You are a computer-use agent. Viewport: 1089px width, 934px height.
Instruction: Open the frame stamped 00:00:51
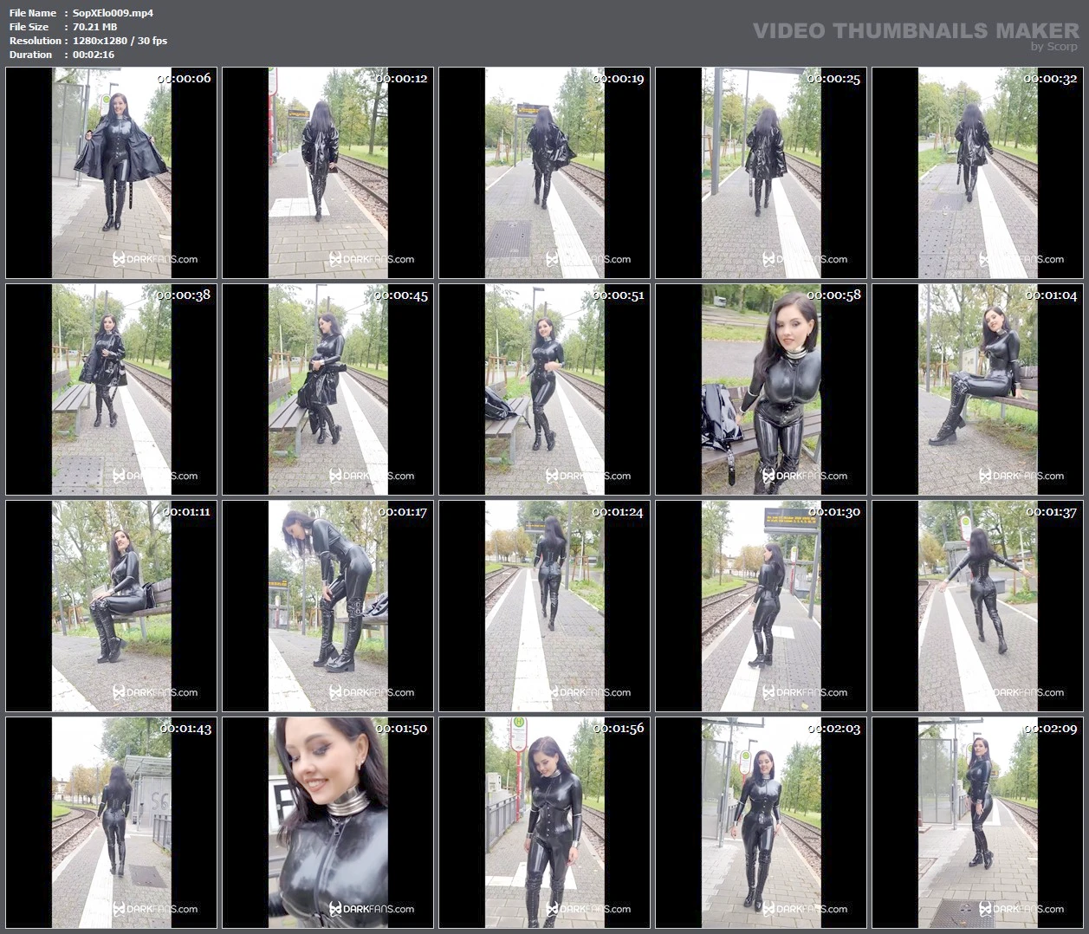(x=544, y=389)
